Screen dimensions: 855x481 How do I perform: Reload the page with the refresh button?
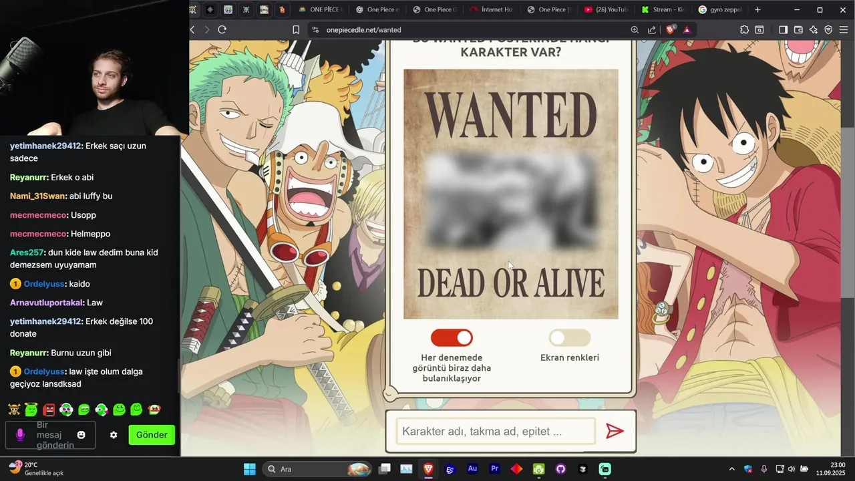coord(222,29)
